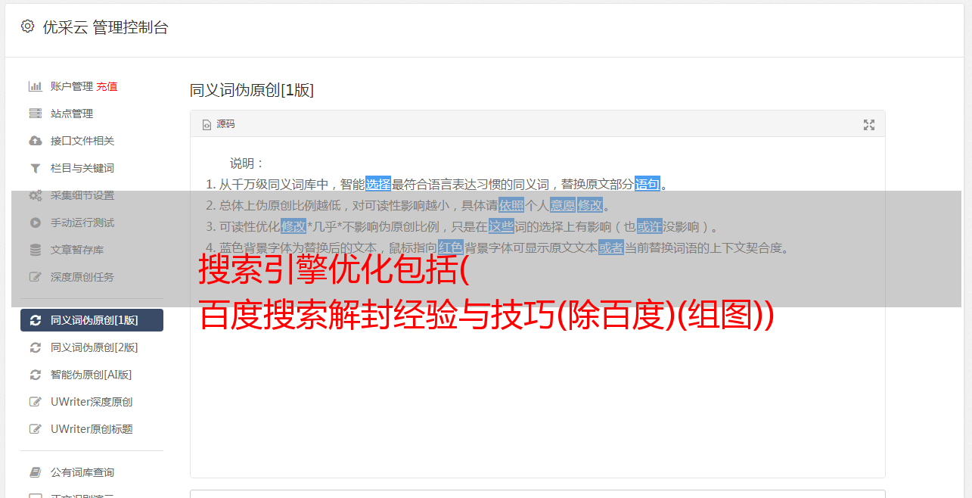Screen dimensions: 972x498
Task: Click highlighted word 选择 in the text
Action: click(378, 184)
